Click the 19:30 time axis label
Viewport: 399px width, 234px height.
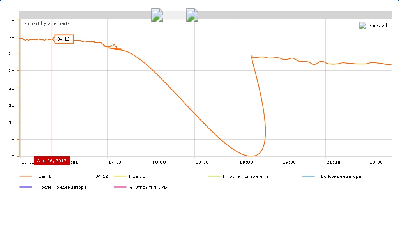[x=289, y=162]
